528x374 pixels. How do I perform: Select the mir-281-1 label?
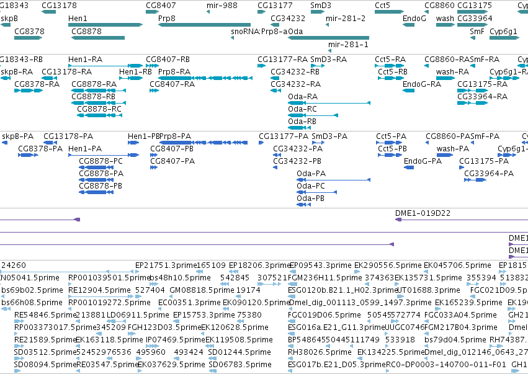tap(348, 45)
